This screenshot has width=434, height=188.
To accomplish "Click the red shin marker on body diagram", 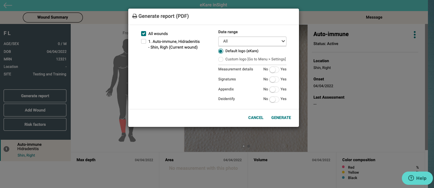I will click(123, 125).
